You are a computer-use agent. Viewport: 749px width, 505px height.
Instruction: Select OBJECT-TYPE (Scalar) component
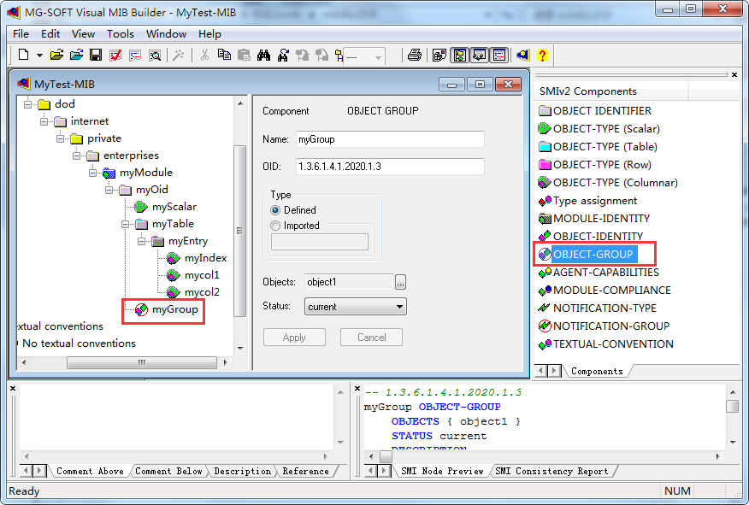[605, 129]
